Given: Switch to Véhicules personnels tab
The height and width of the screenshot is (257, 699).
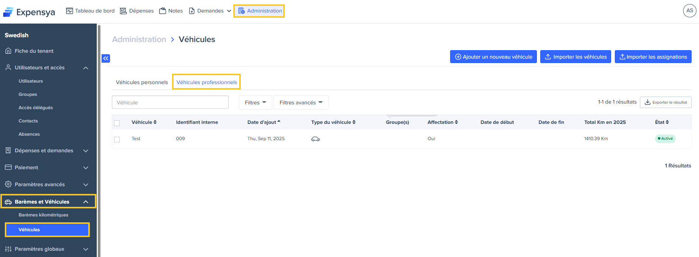Looking at the screenshot, I should point(142,82).
